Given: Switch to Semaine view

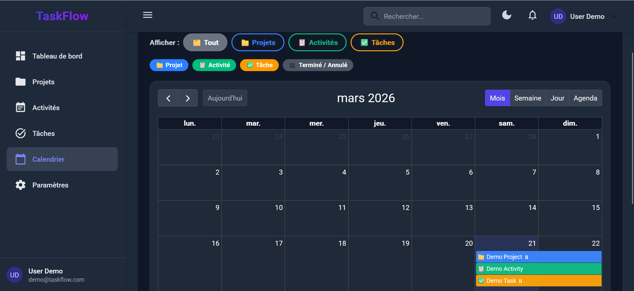Looking at the screenshot, I should point(528,98).
